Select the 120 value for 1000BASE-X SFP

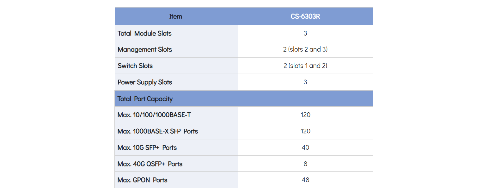tap(305, 131)
